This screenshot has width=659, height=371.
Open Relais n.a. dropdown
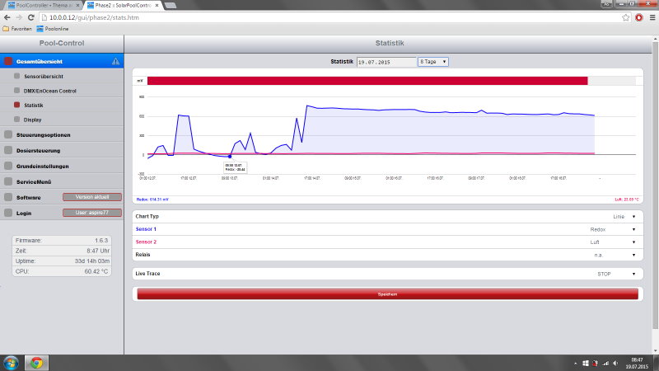pos(615,256)
